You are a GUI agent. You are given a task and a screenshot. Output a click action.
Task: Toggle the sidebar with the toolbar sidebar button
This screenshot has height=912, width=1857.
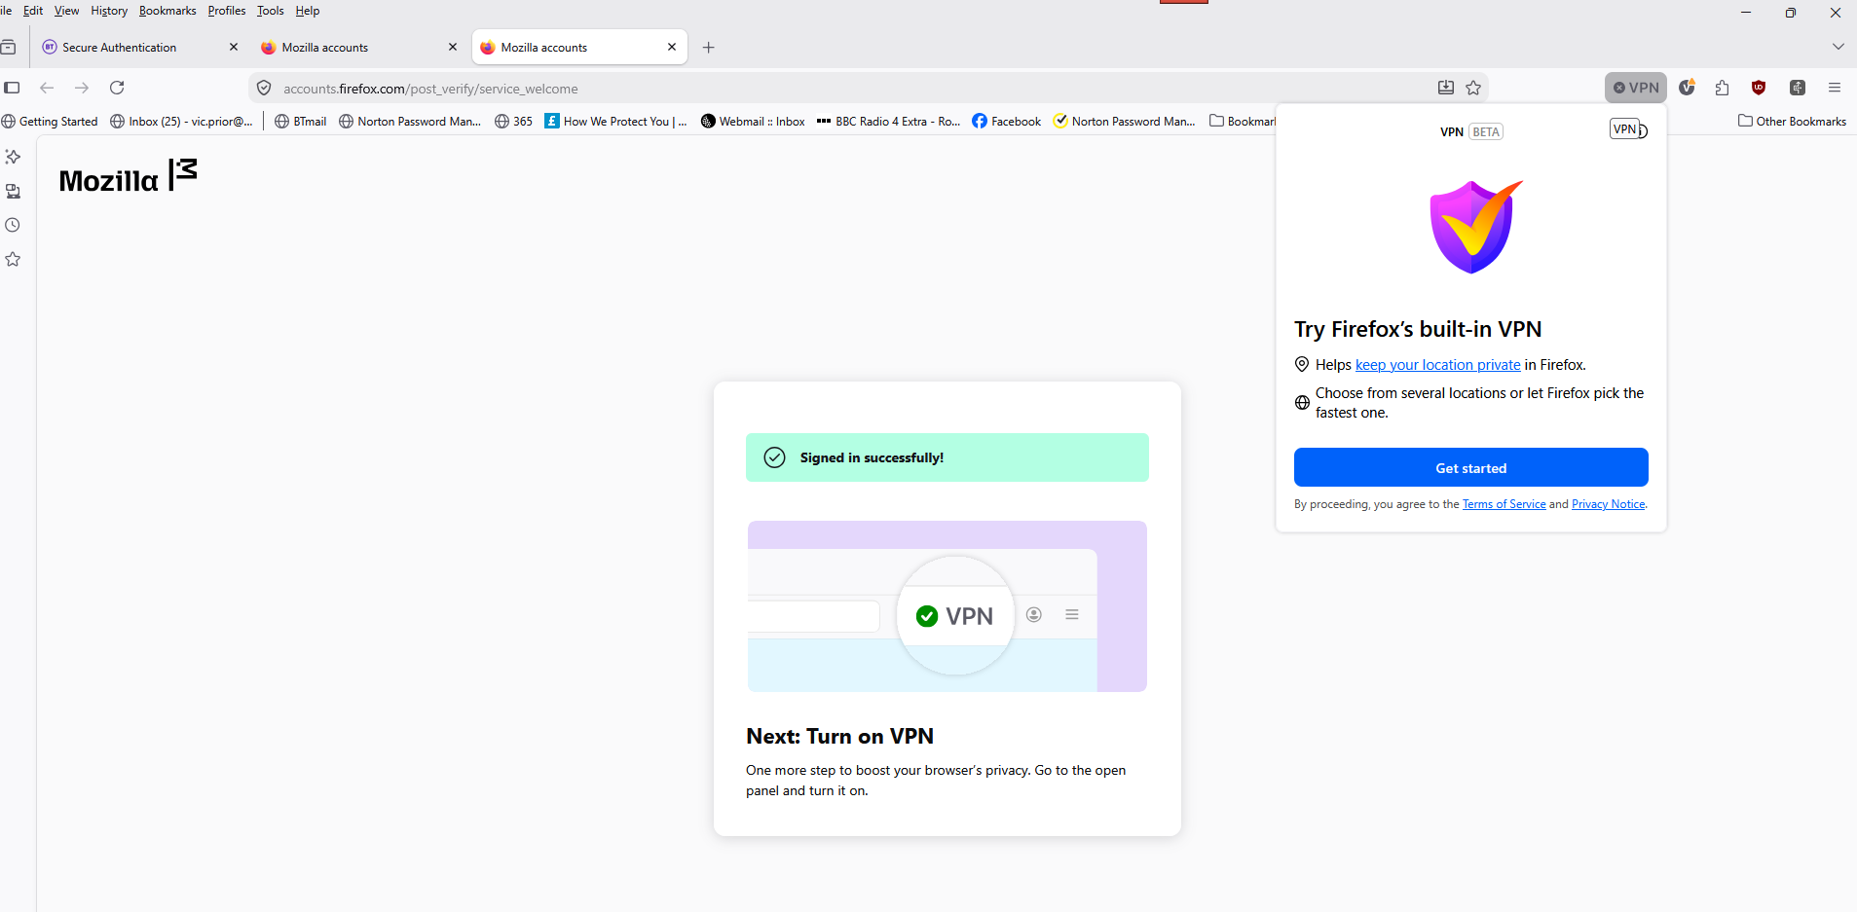12,88
